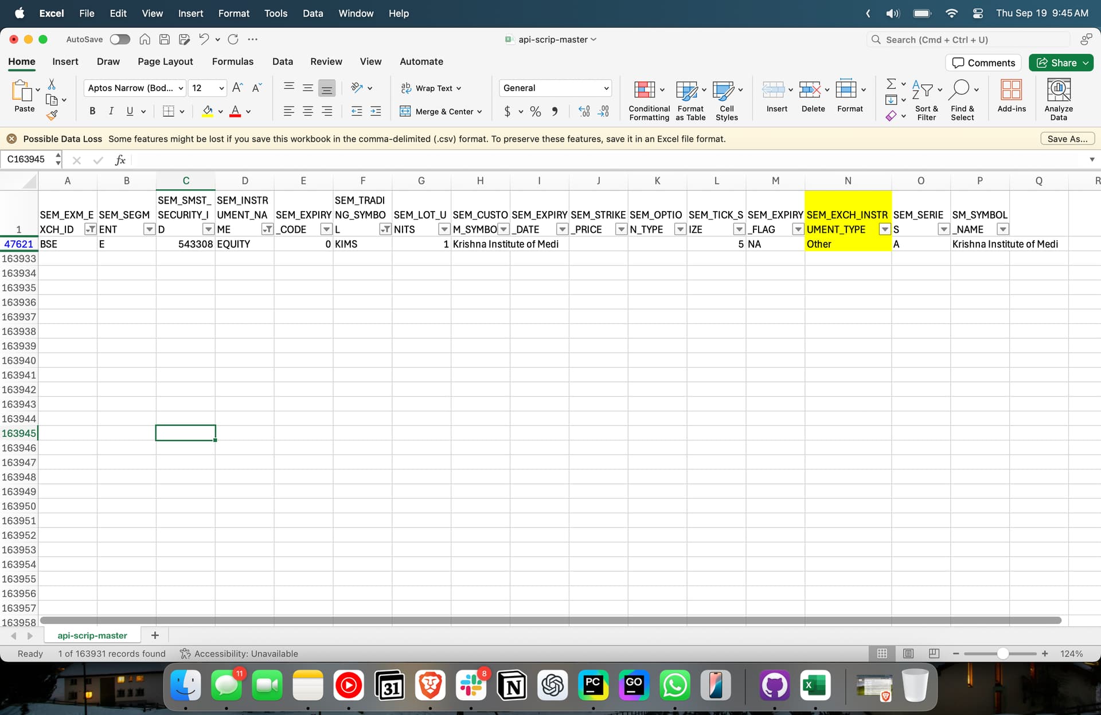Toggle Align Right horizontal alignment

pos(327,111)
